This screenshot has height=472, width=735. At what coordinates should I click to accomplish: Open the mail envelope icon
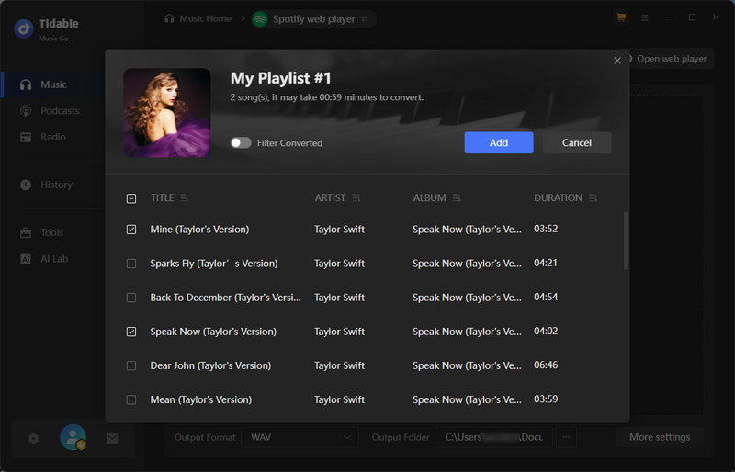(112, 438)
